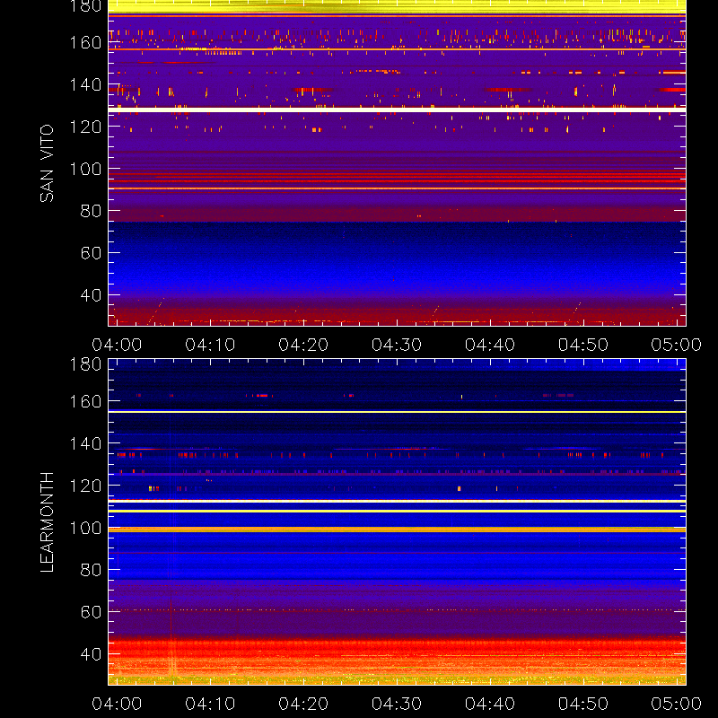
Task: Click the LEARMONTH axis label
Action: click(47, 522)
